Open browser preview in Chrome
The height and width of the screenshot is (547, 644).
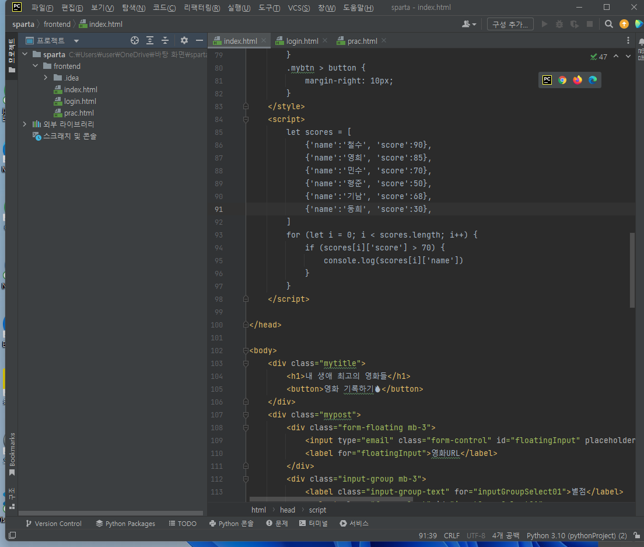pyautogui.click(x=562, y=80)
